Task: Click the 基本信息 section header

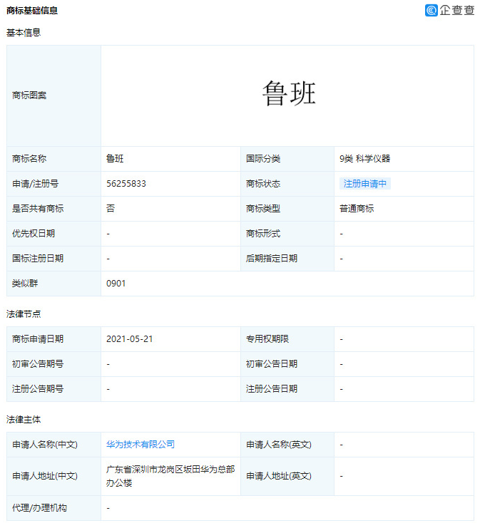Action: pos(24,33)
